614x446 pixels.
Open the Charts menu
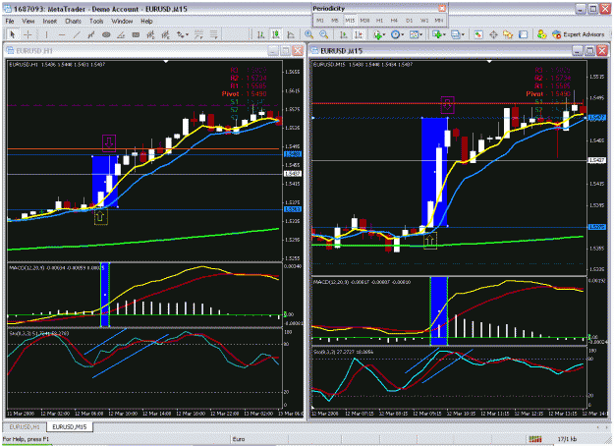click(x=74, y=22)
